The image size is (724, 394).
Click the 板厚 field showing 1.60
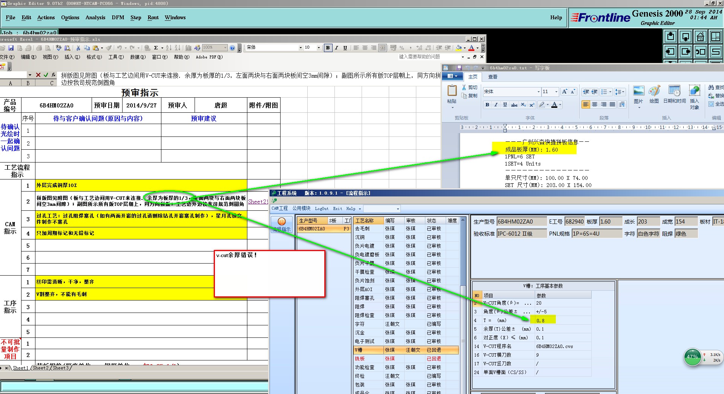[x=610, y=222]
